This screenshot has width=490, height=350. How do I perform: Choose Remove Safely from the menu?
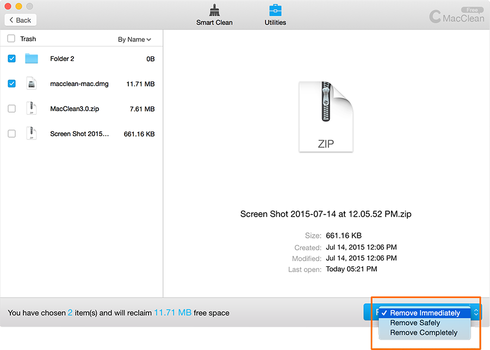pos(415,323)
